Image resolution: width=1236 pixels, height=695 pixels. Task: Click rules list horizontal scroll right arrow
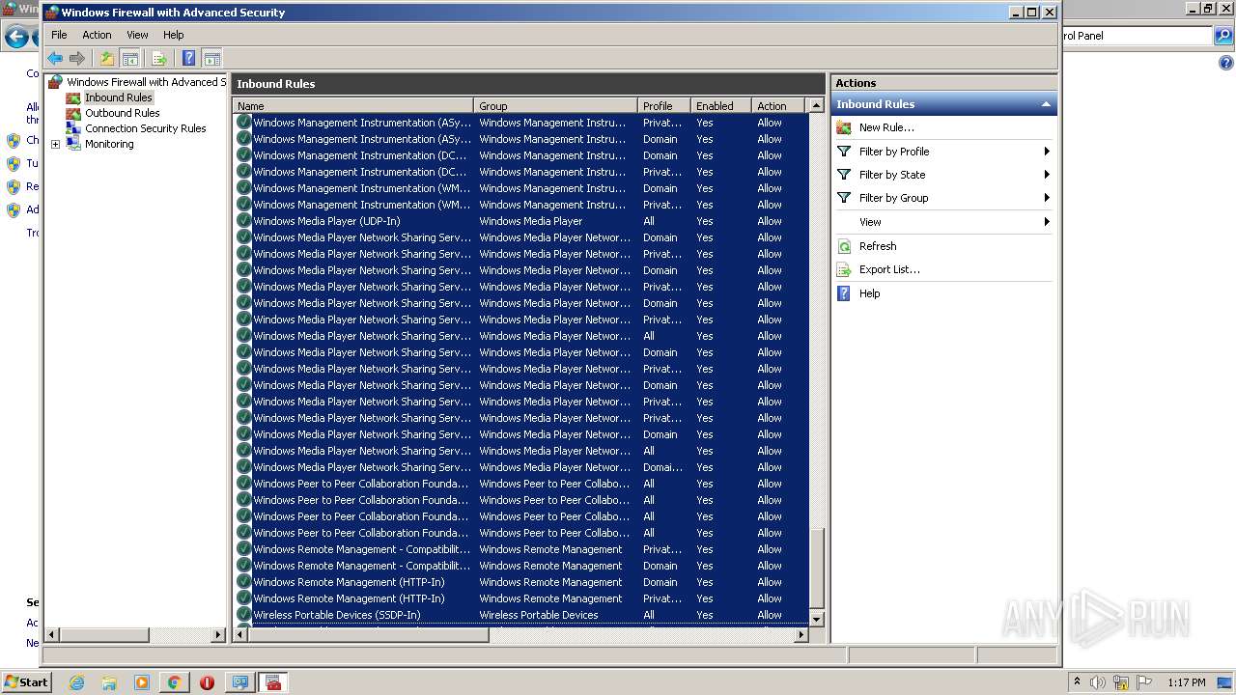(801, 635)
